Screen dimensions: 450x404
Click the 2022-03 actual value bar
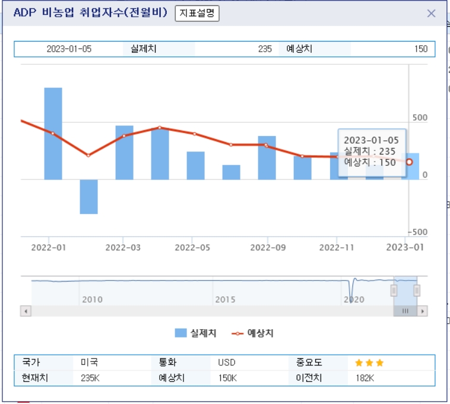(124, 153)
